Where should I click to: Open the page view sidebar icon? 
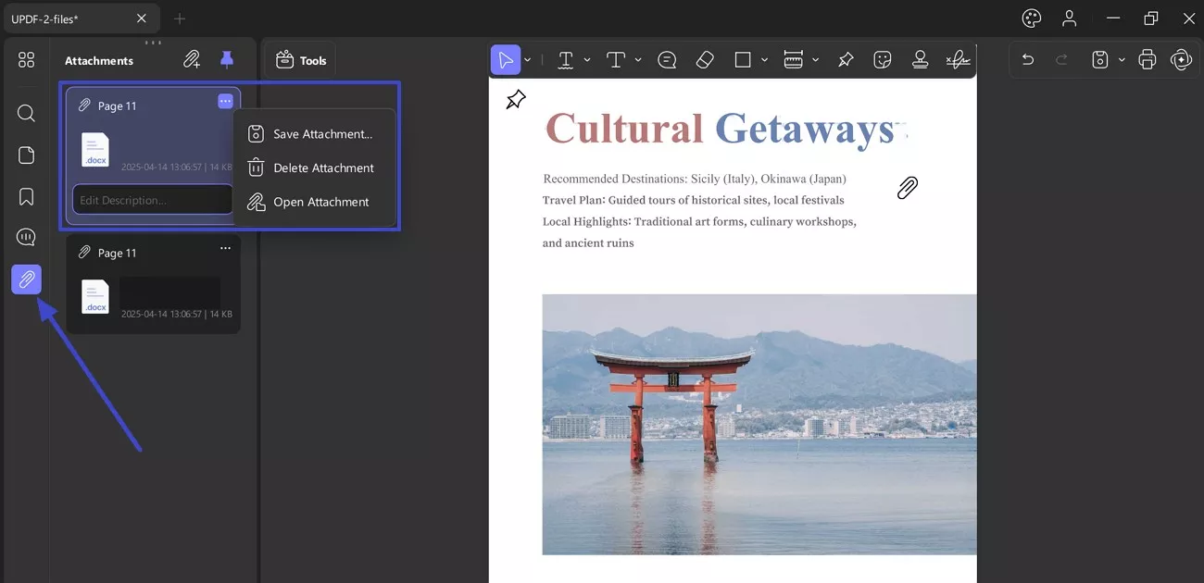coord(26,155)
